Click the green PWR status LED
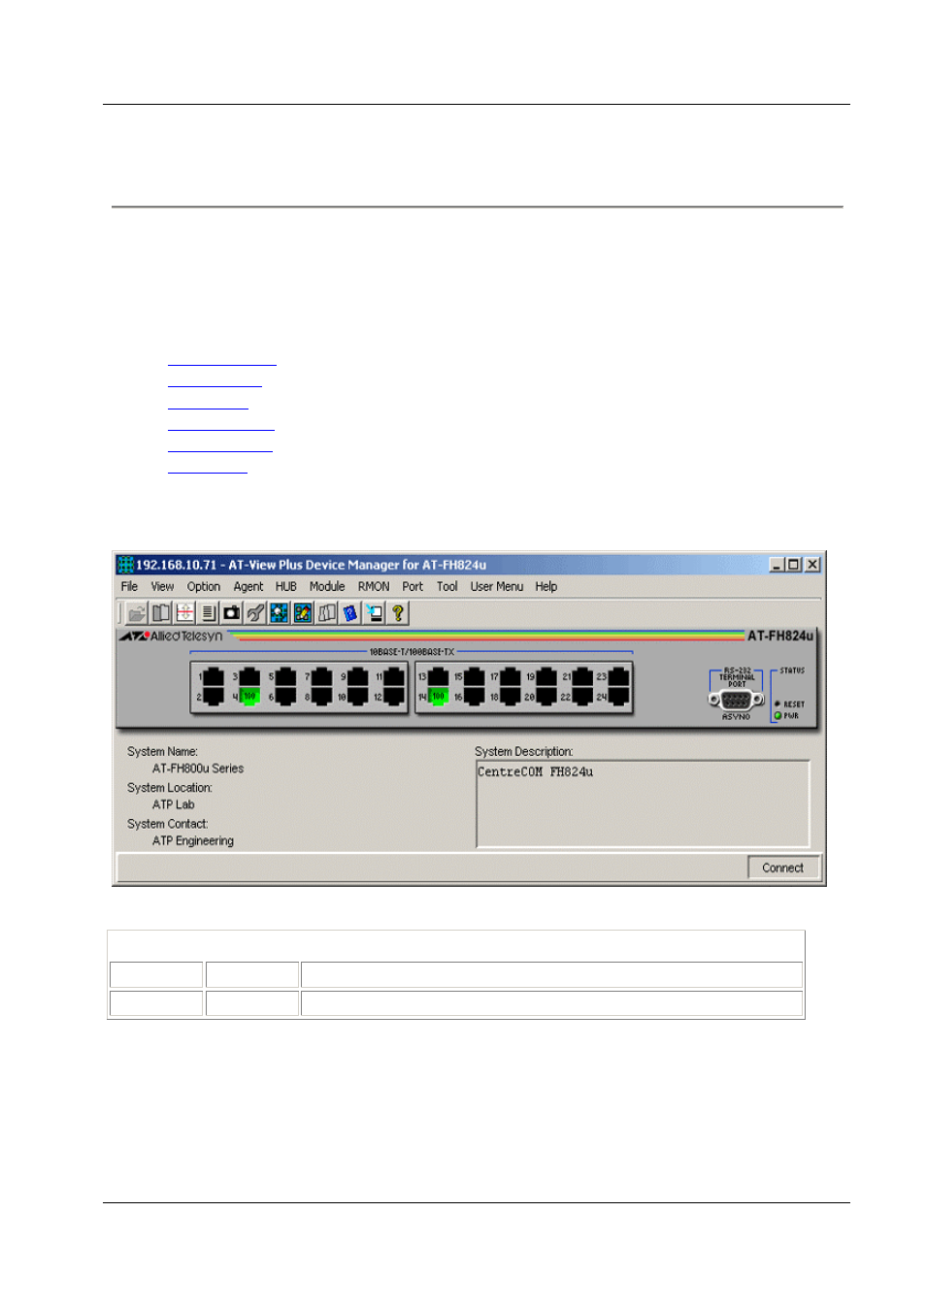926x1310 pixels. click(777, 716)
